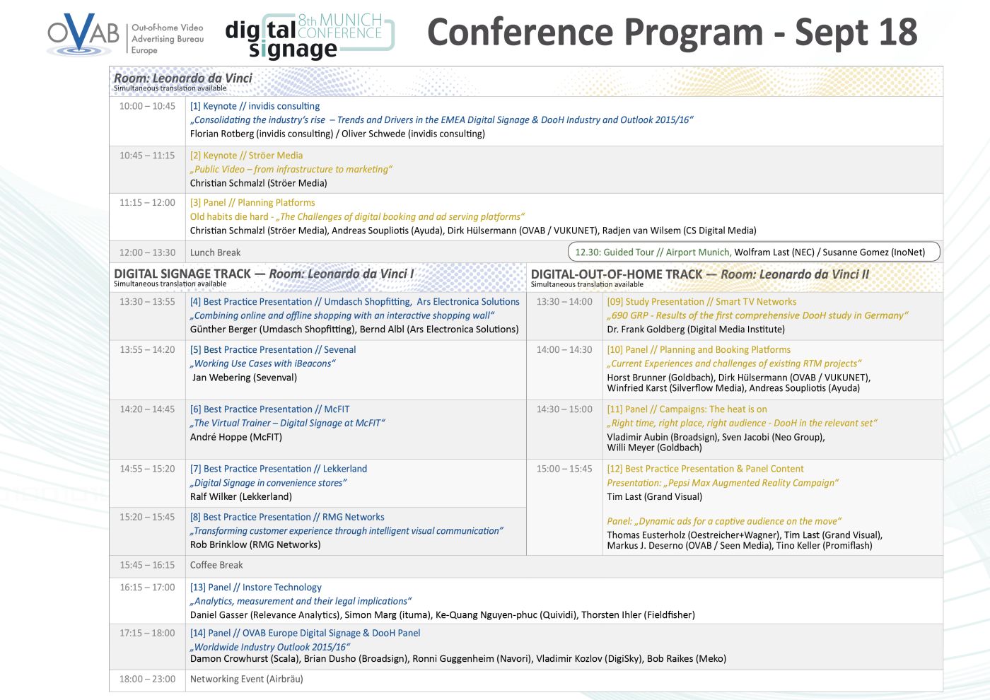
Task: Click the 'Damon Crowhurst (Scala)' panelists line
Action: pos(458,658)
